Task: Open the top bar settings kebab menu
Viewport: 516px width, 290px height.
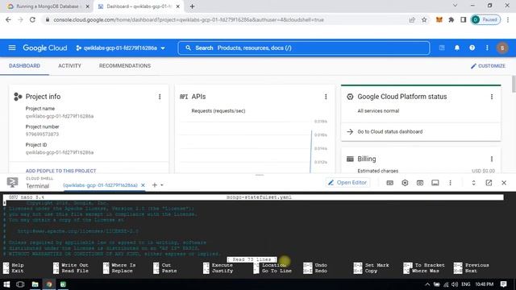Action: coord(487,48)
